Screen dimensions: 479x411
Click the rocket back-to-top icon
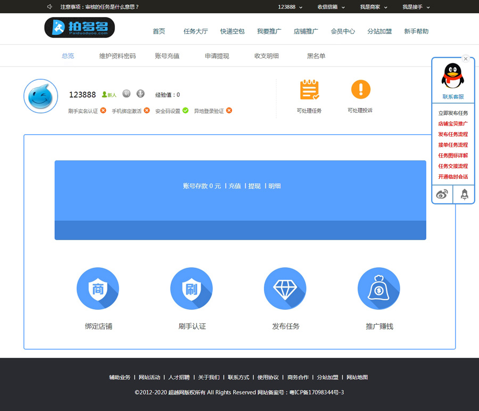[464, 194]
